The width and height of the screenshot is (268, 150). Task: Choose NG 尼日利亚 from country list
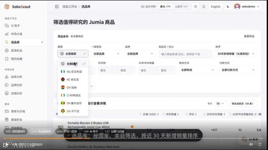tap(73, 72)
